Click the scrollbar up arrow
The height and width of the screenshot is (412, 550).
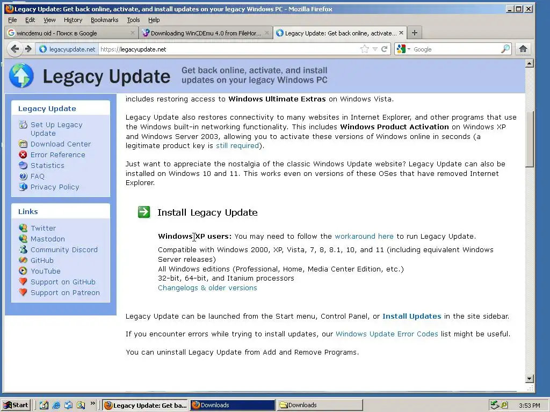tap(530, 63)
